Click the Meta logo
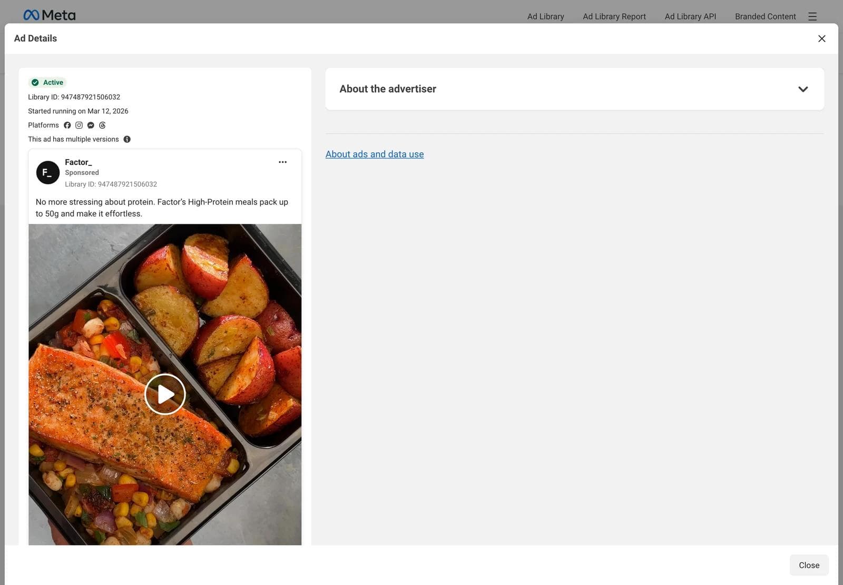843x585 pixels. (50, 15)
